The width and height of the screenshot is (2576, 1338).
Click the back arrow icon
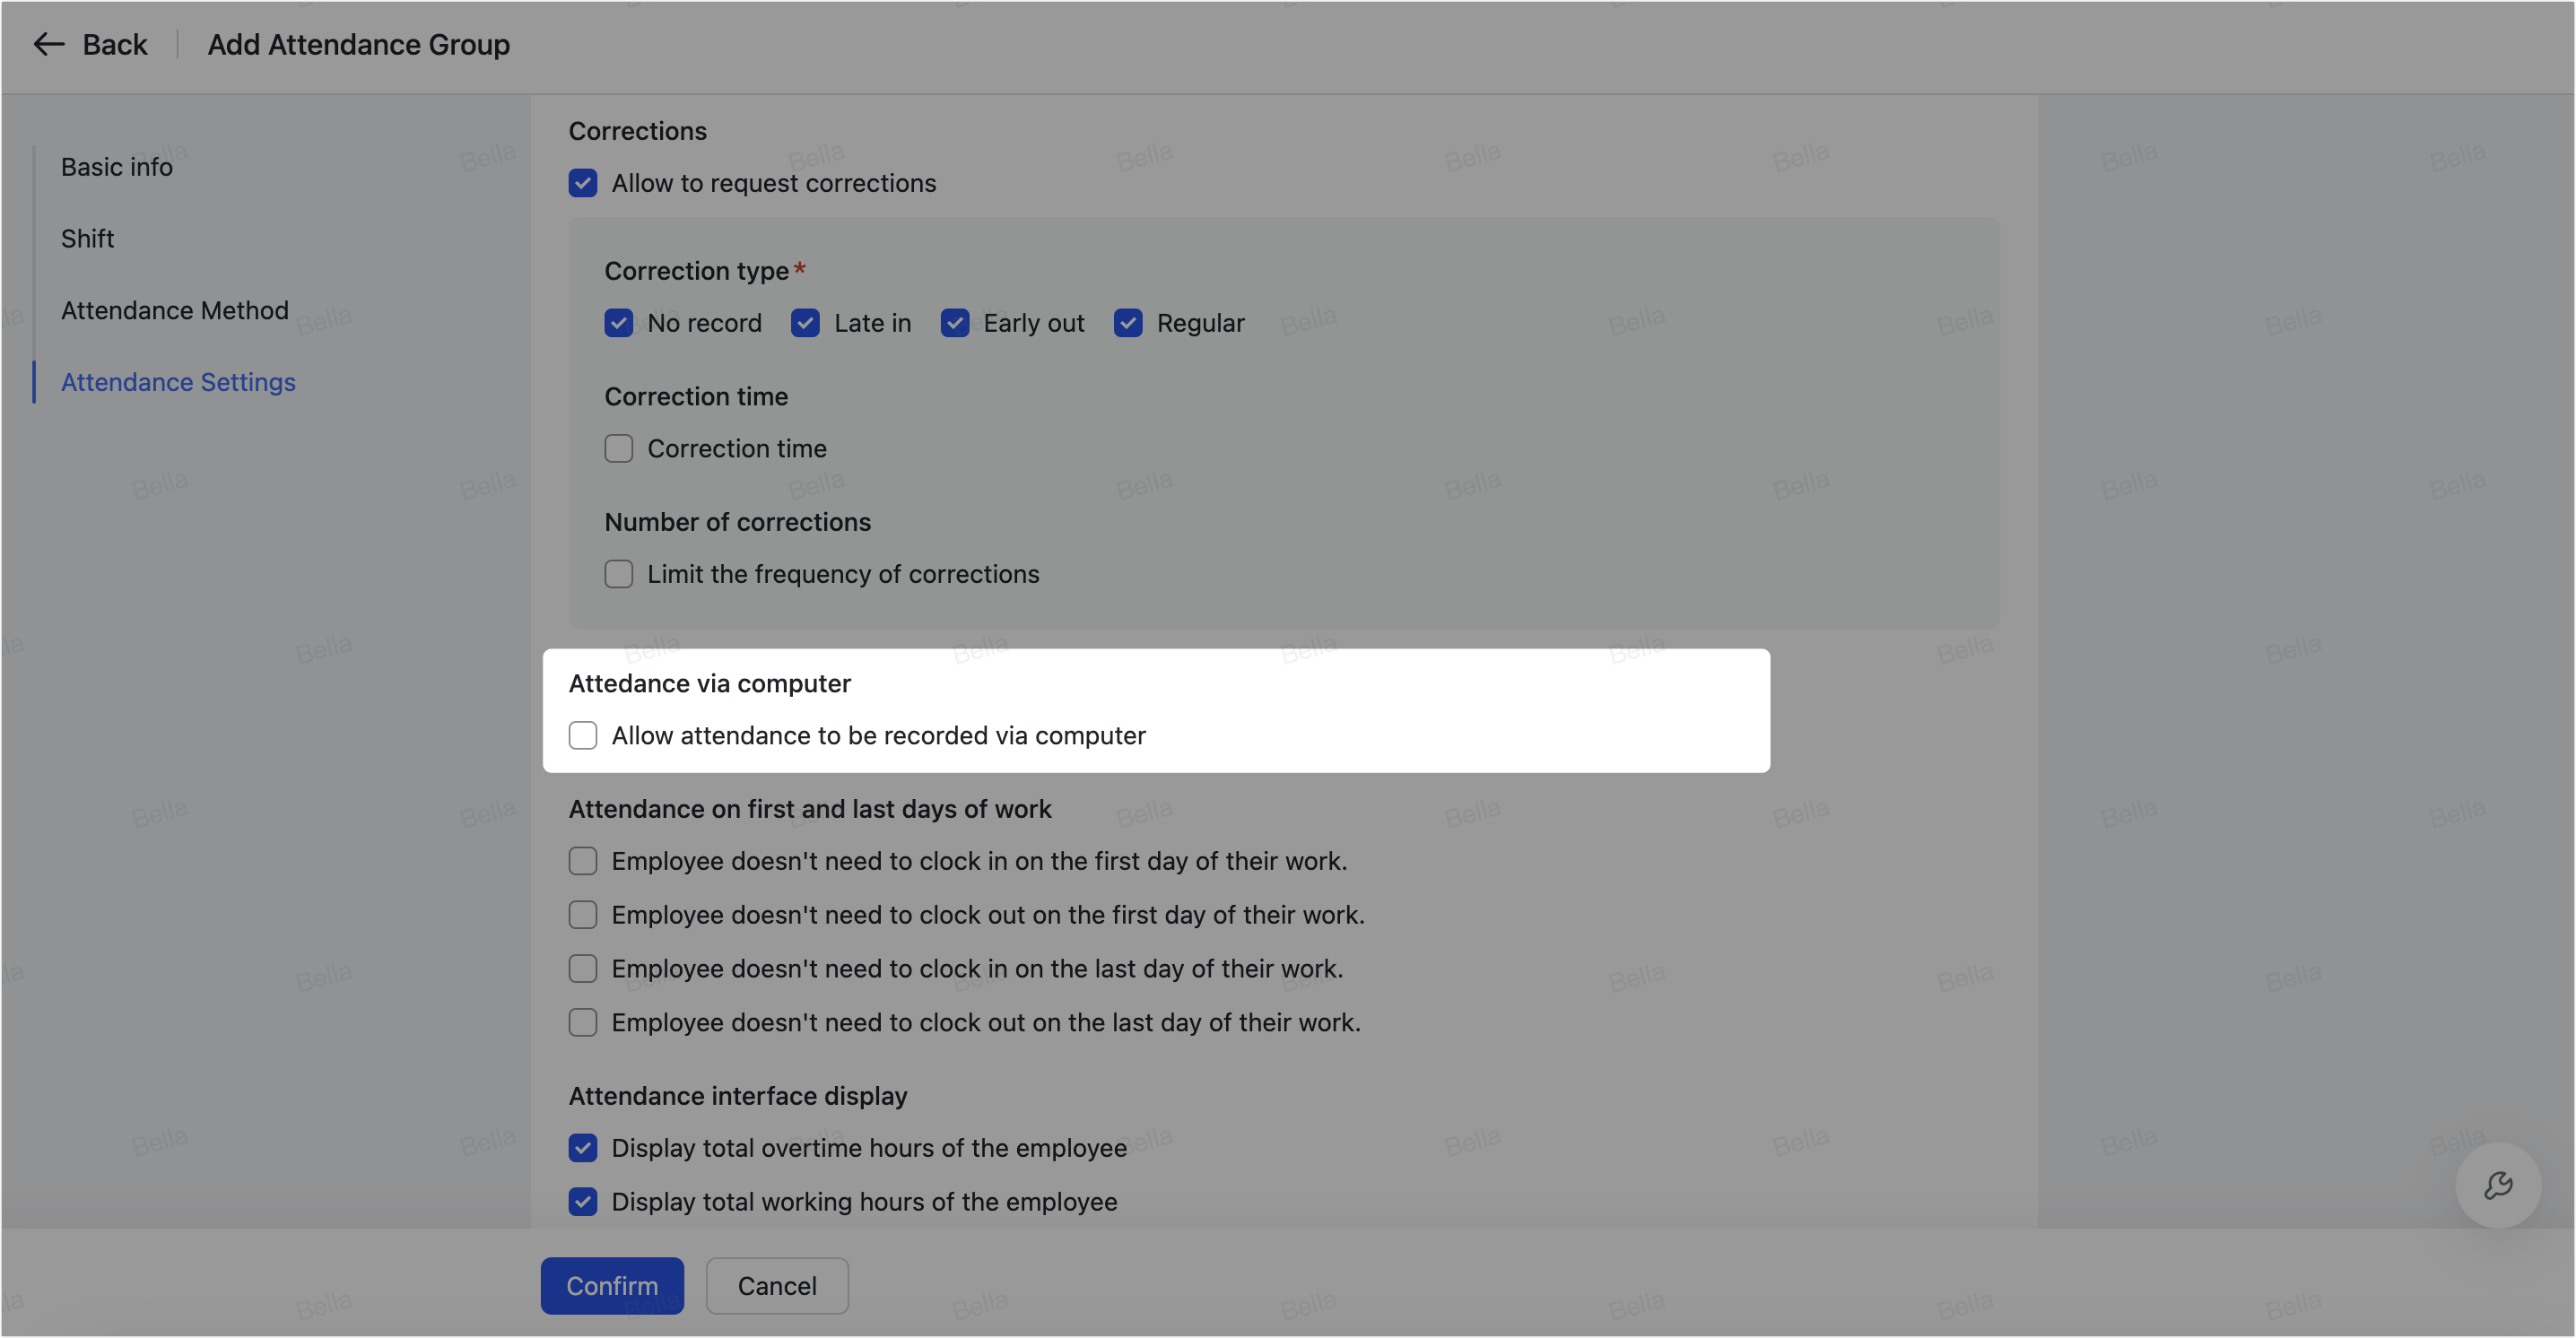click(48, 44)
